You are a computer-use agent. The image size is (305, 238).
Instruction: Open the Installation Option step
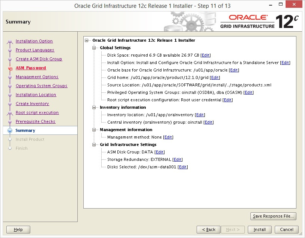click(x=34, y=41)
